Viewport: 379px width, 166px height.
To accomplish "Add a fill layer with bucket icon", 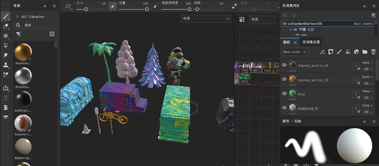I will click(x=348, y=52).
